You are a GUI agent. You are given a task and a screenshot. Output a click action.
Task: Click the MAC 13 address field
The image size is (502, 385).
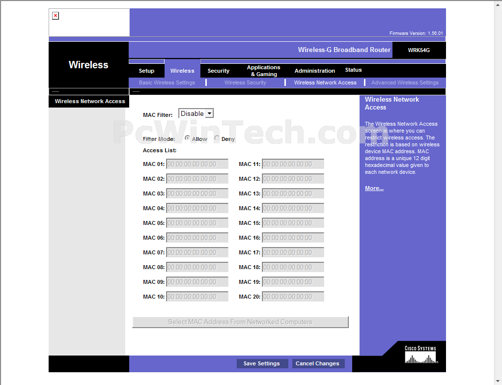pyautogui.click(x=293, y=193)
